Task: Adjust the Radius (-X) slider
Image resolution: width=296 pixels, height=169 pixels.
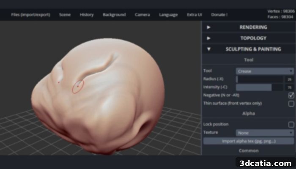Action: point(259,79)
